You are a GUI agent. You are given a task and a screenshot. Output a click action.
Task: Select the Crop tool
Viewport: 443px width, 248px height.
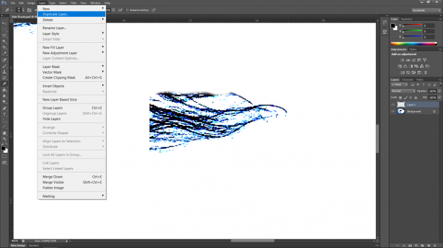[x=5, y=48]
